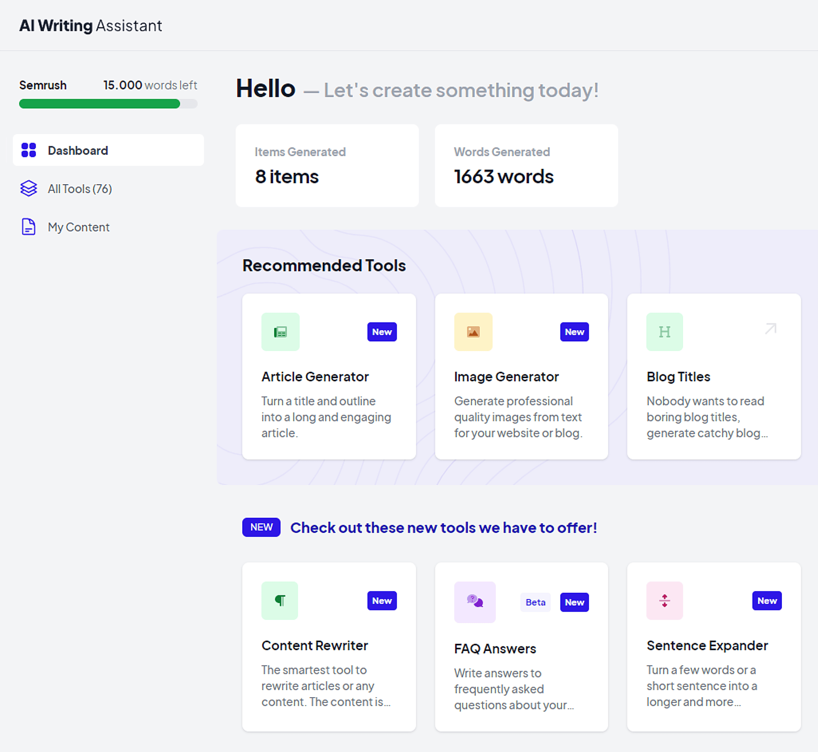The image size is (818, 752).
Task: Open the Blog Titles tool title
Action: point(678,376)
